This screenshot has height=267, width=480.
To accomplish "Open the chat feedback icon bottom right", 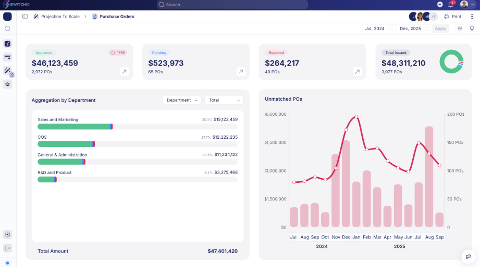I will [x=469, y=256].
